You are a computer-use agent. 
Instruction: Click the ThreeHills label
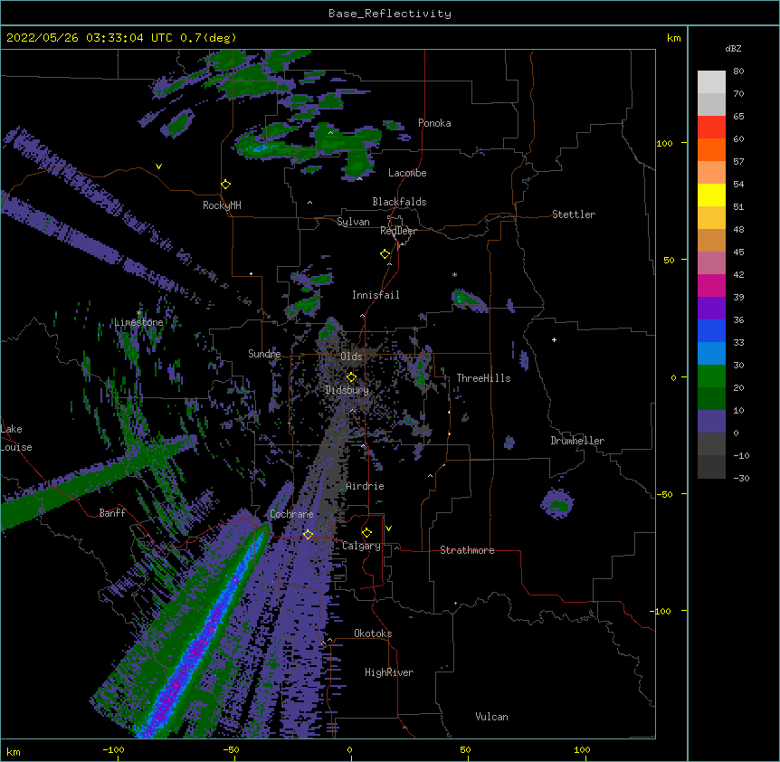[483, 378]
